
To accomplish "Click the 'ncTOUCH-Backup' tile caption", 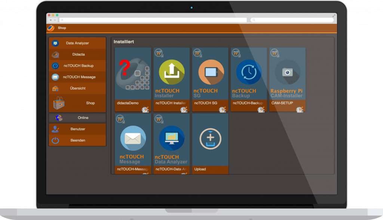I will click(248, 103).
